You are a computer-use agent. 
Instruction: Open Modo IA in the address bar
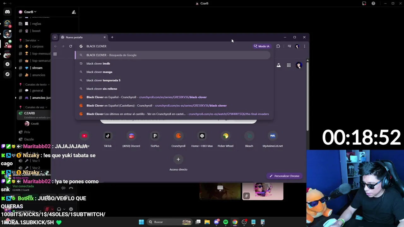pos(262,46)
